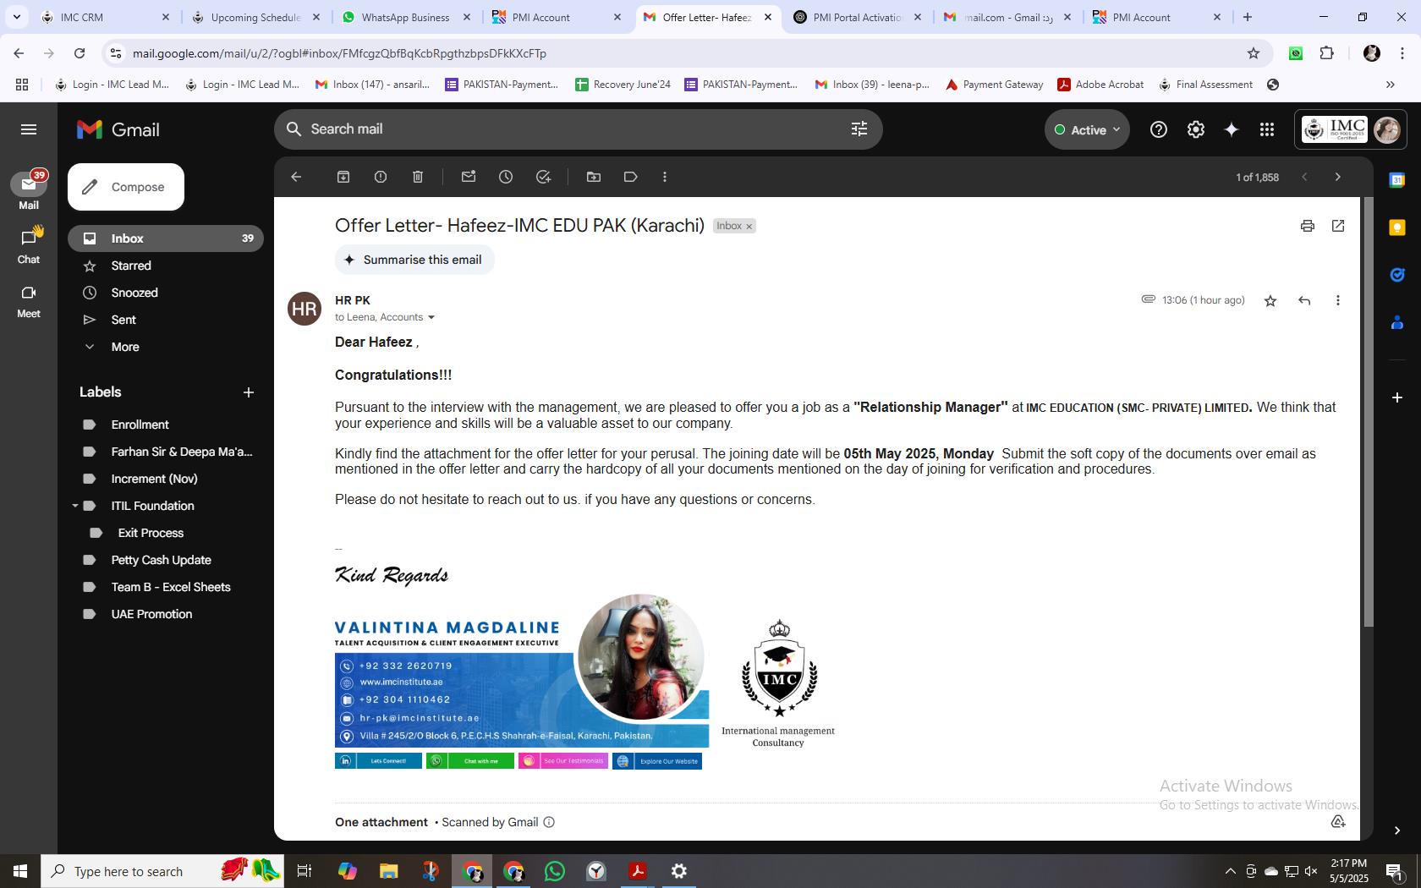This screenshot has height=888, width=1421.
Task: Compose a new email
Action: [x=126, y=187]
